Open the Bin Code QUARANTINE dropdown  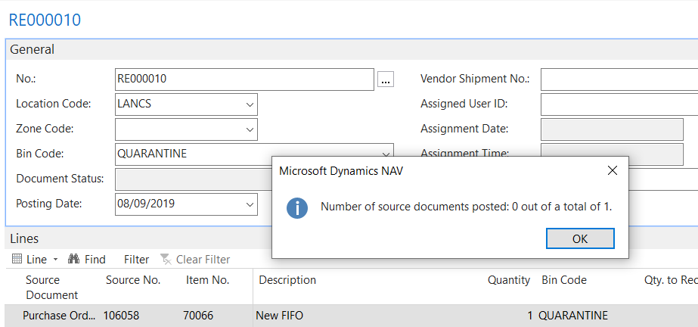386,154
